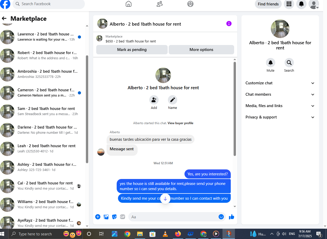Choose a GIF icon in composer
The width and height of the screenshot is (327, 239).
[123, 217]
